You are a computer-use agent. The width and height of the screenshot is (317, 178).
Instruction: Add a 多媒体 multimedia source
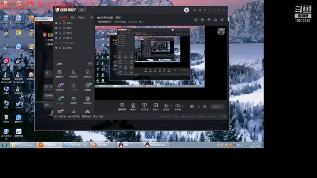[x=155, y=107]
